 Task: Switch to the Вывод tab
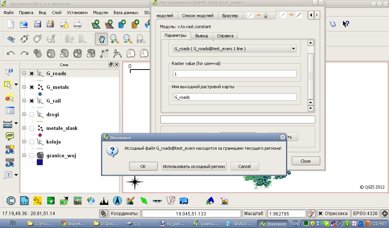coord(201,36)
